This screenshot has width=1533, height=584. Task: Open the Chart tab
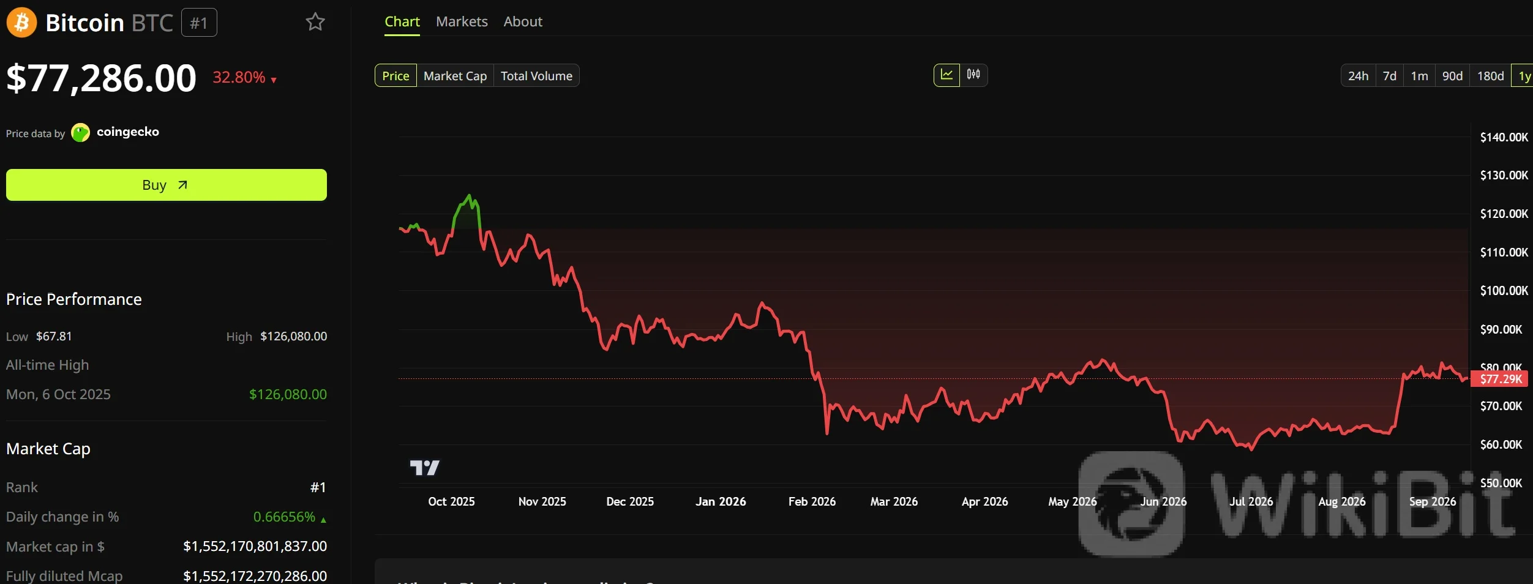402,22
